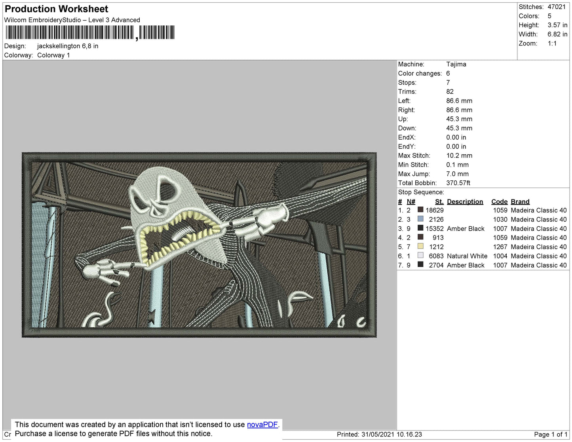The image size is (572, 442).
Task: Select the Natural White color swatch
Action: [x=420, y=255]
